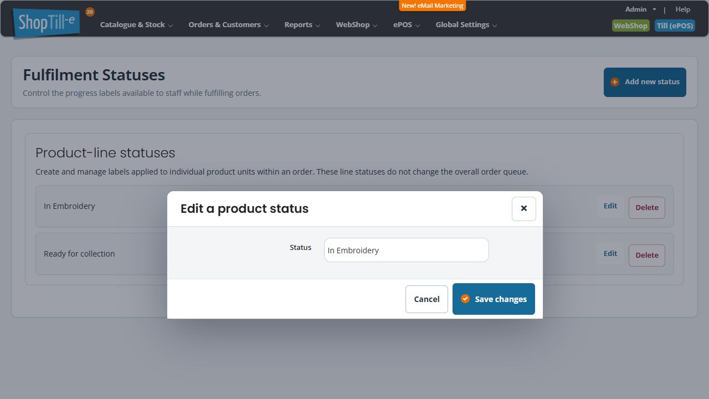Open the WebShop navigation dropdown
The height and width of the screenshot is (399, 709).
click(356, 25)
